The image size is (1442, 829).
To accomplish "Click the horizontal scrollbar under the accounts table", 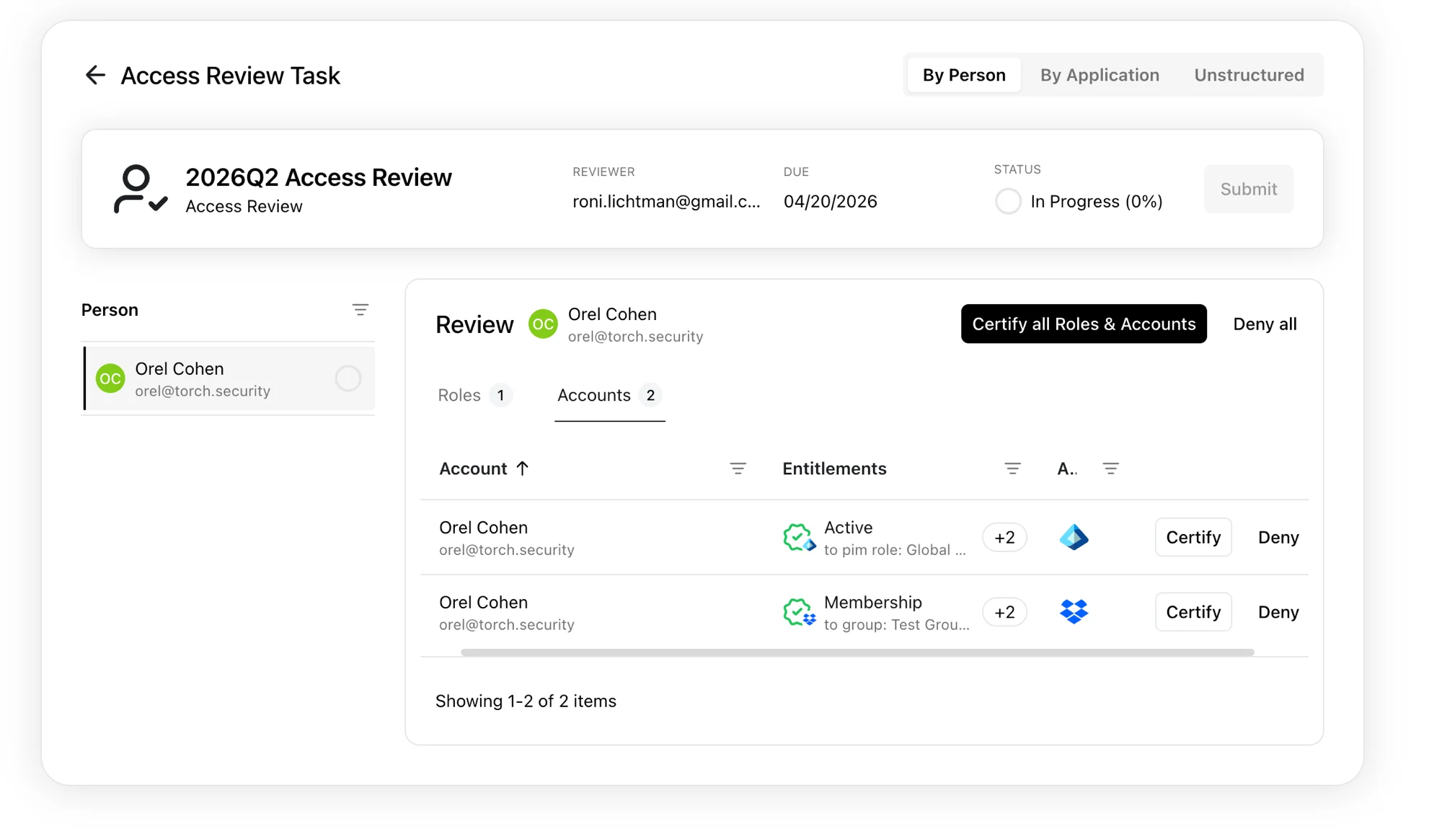I will [x=857, y=652].
